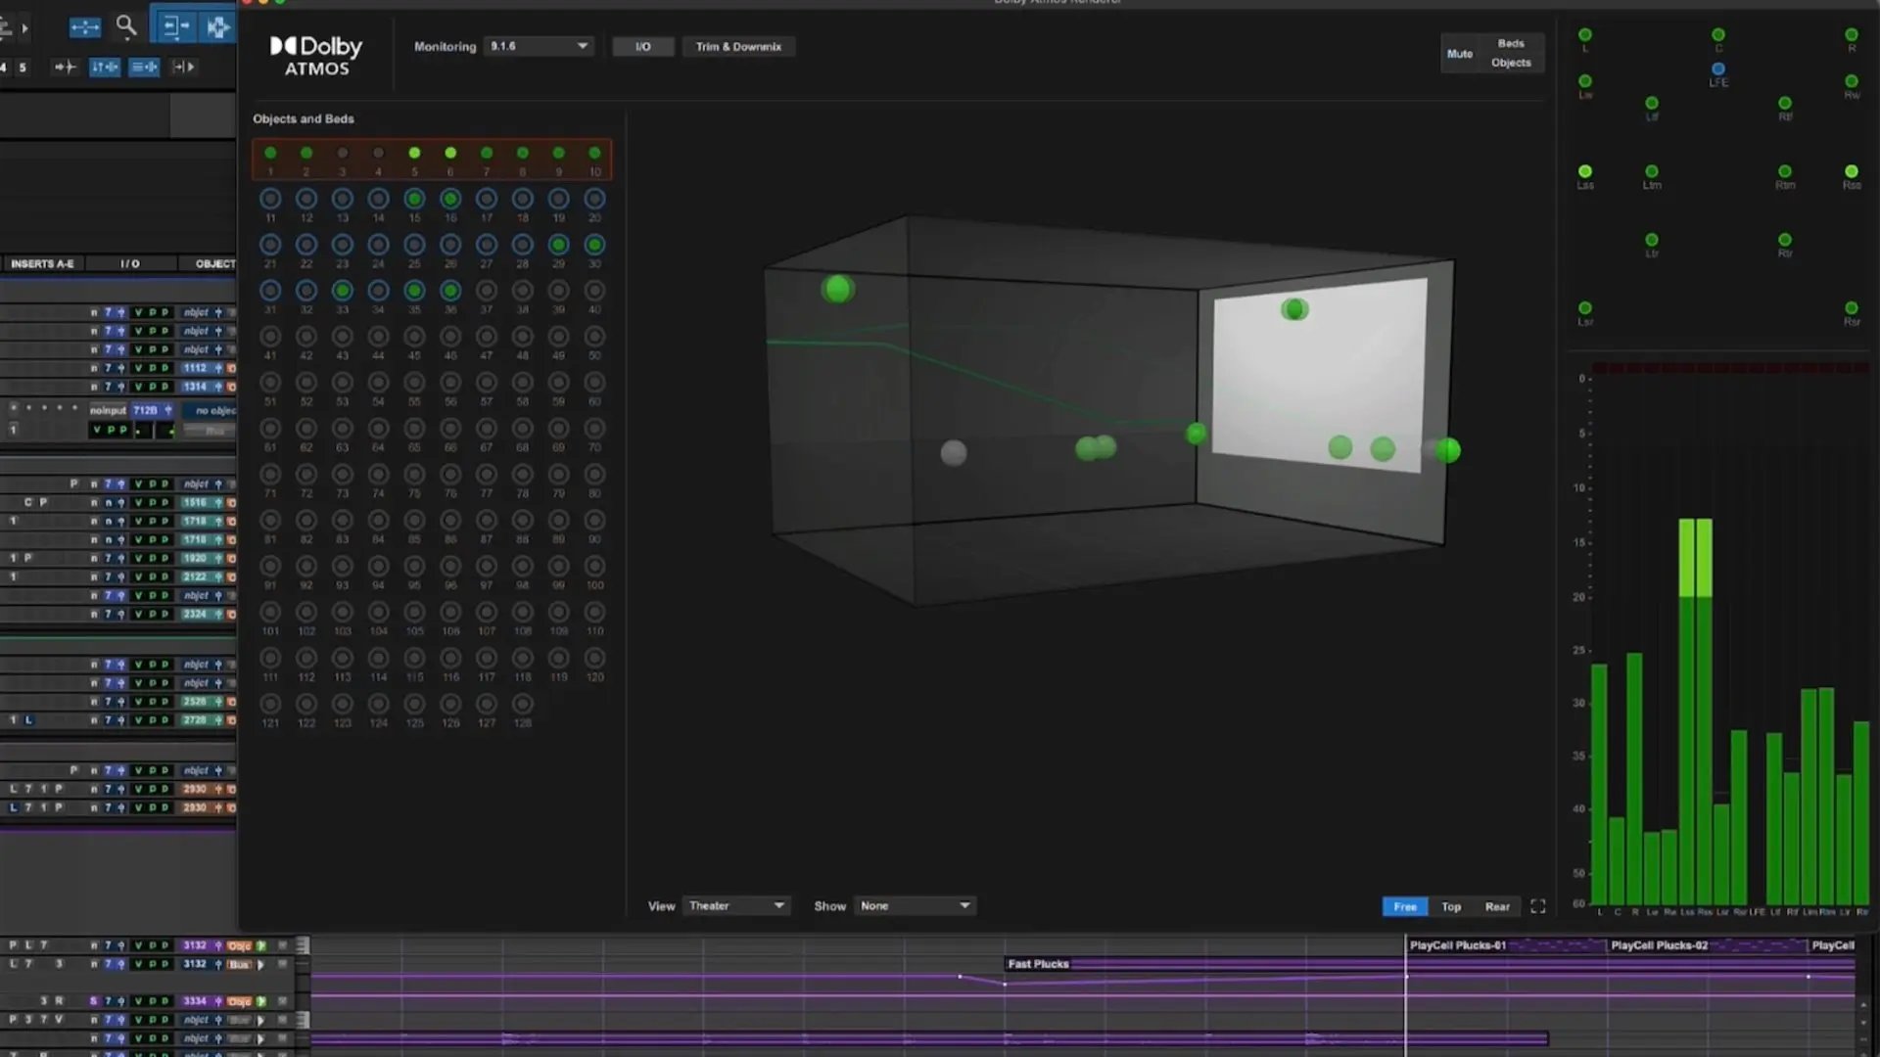The image size is (1880, 1057).
Task: Click the right R speaker indicator
Action: tap(1852, 35)
